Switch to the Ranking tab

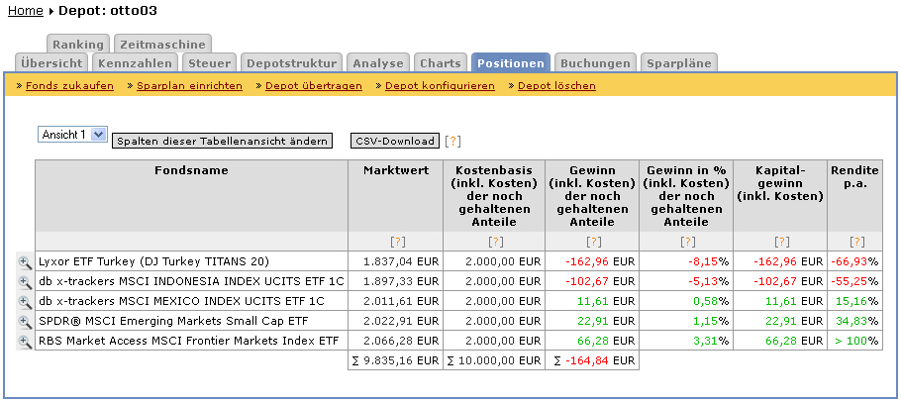tap(78, 45)
